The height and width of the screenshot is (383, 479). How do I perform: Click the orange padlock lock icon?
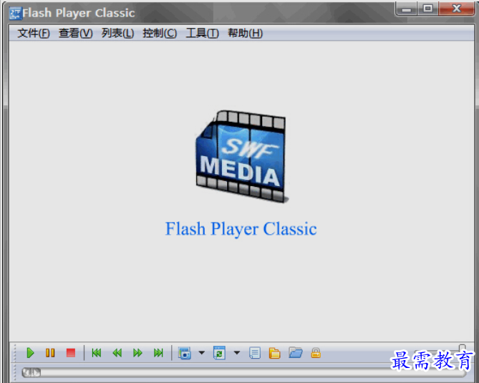(x=316, y=353)
